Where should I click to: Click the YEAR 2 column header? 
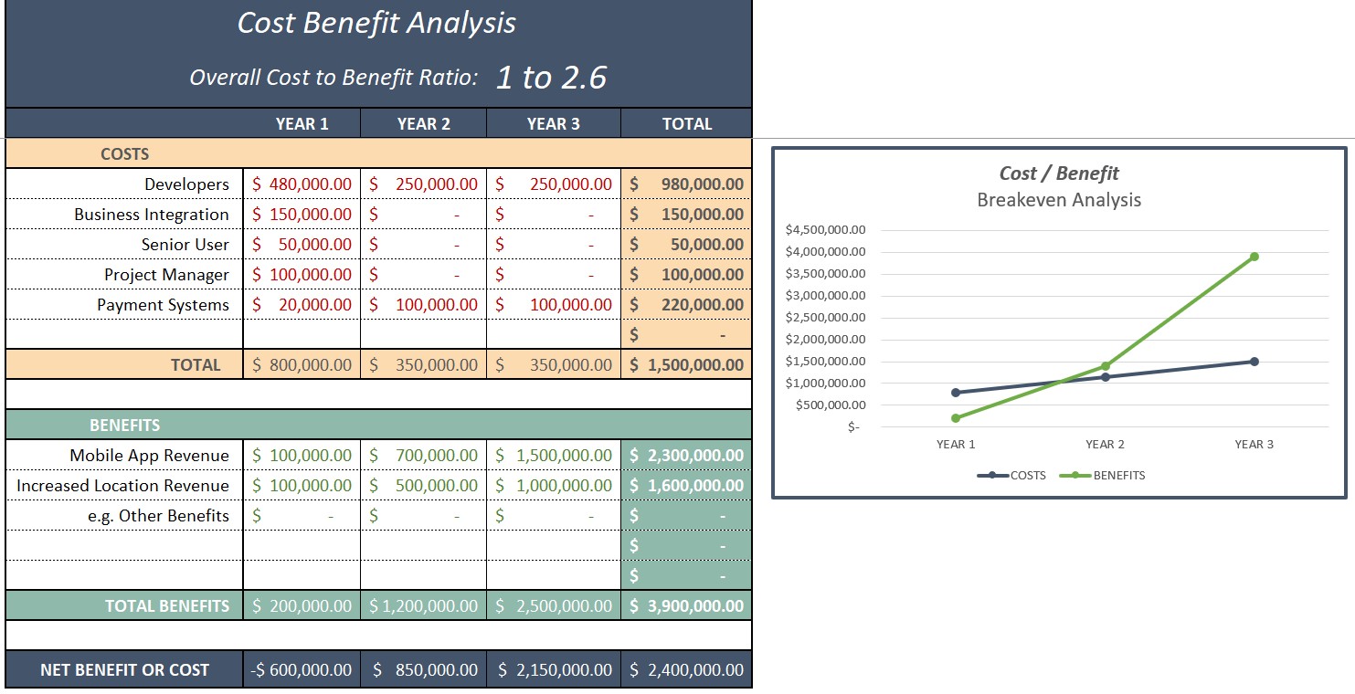(423, 124)
